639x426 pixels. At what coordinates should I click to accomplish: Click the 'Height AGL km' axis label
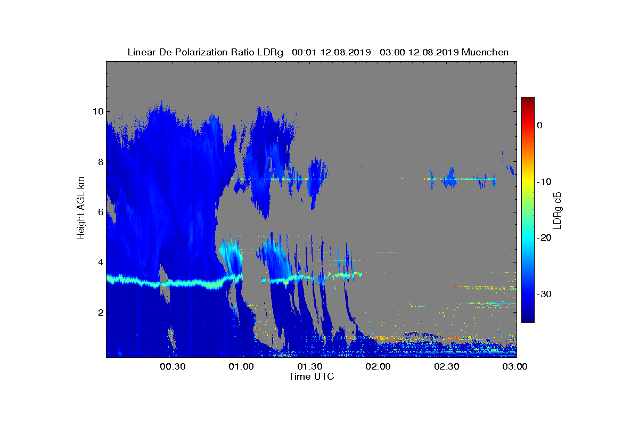(81, 209)
